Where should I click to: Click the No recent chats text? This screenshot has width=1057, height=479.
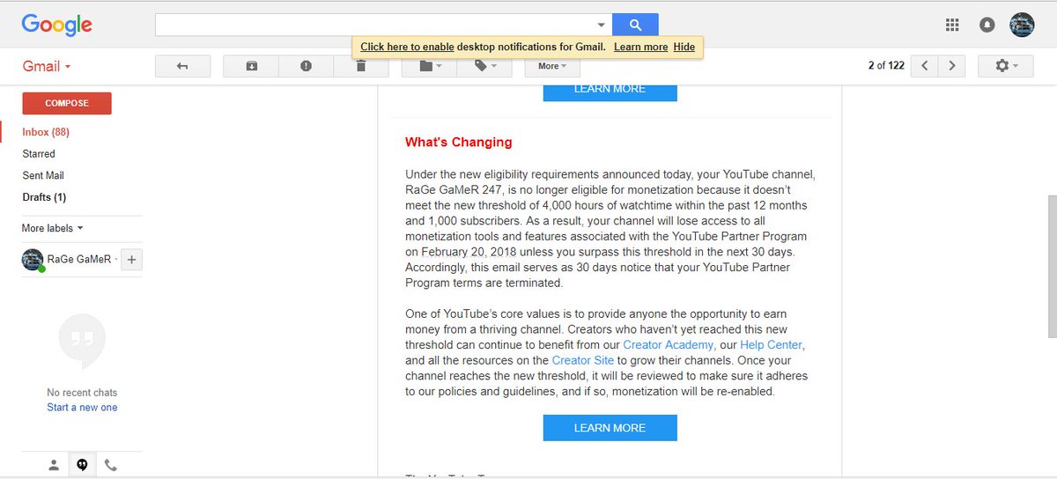tap(82, 393)
